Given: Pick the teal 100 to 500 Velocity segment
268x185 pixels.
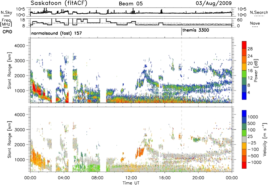Looking at the screenshot, I should [244, 127].
